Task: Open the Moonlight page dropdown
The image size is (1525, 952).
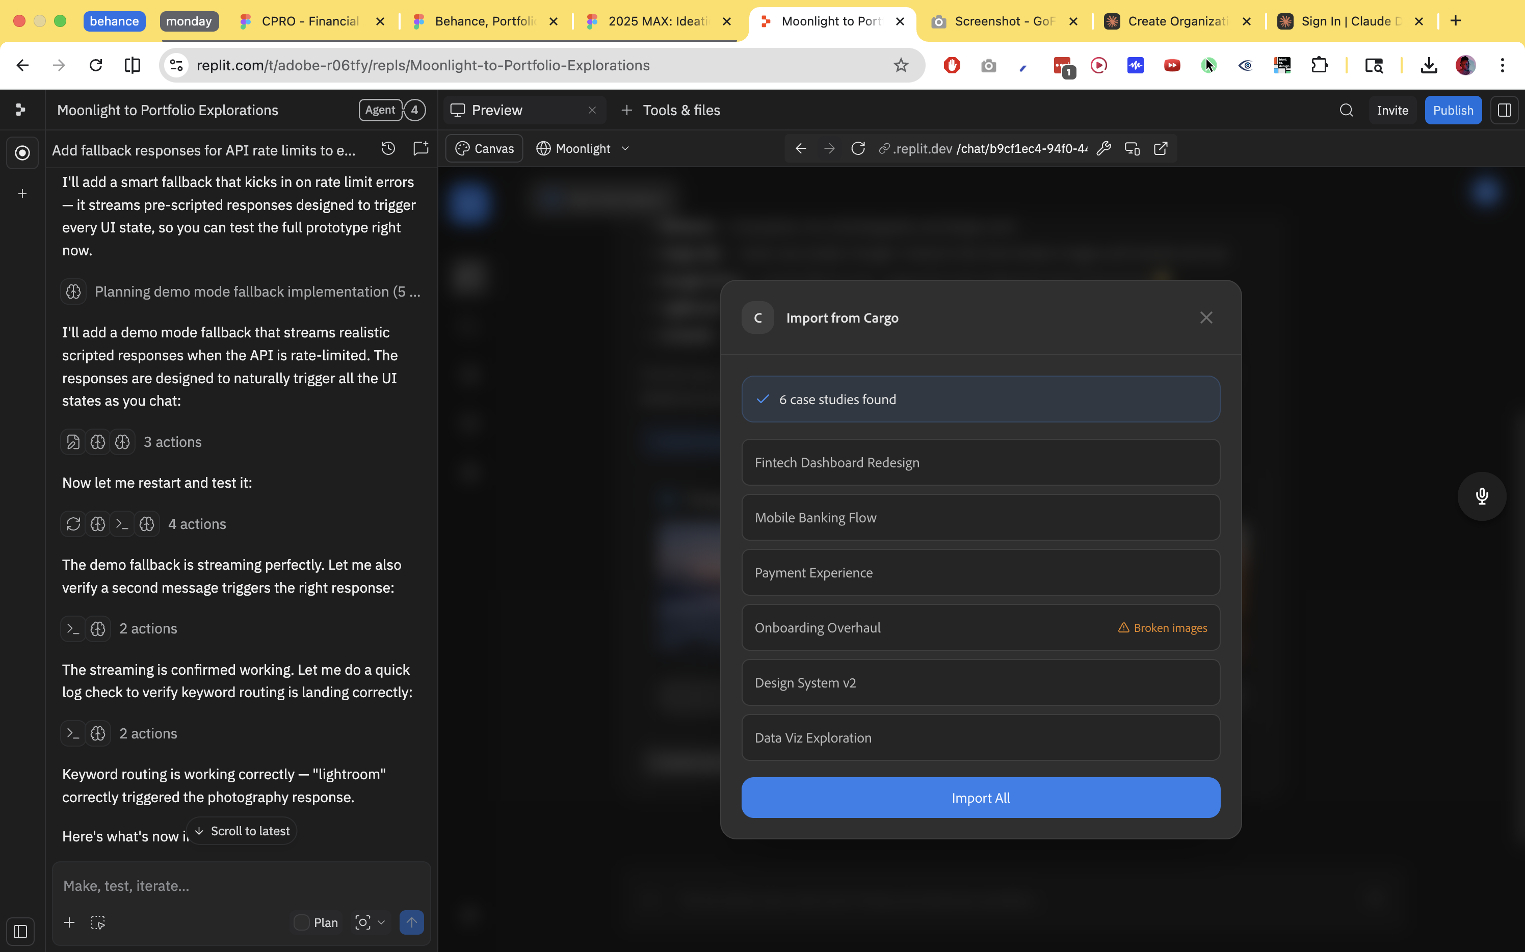Action: (x=583, y=149)
